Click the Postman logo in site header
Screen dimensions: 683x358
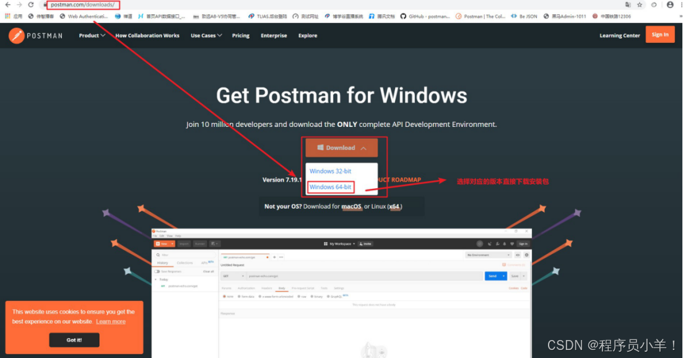click(x=36, y=36)
